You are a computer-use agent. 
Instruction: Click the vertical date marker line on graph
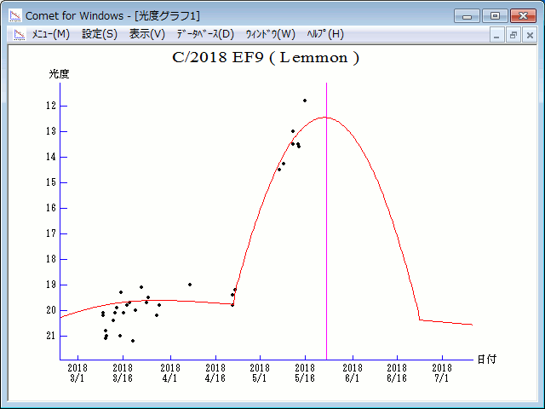(326, 222)
